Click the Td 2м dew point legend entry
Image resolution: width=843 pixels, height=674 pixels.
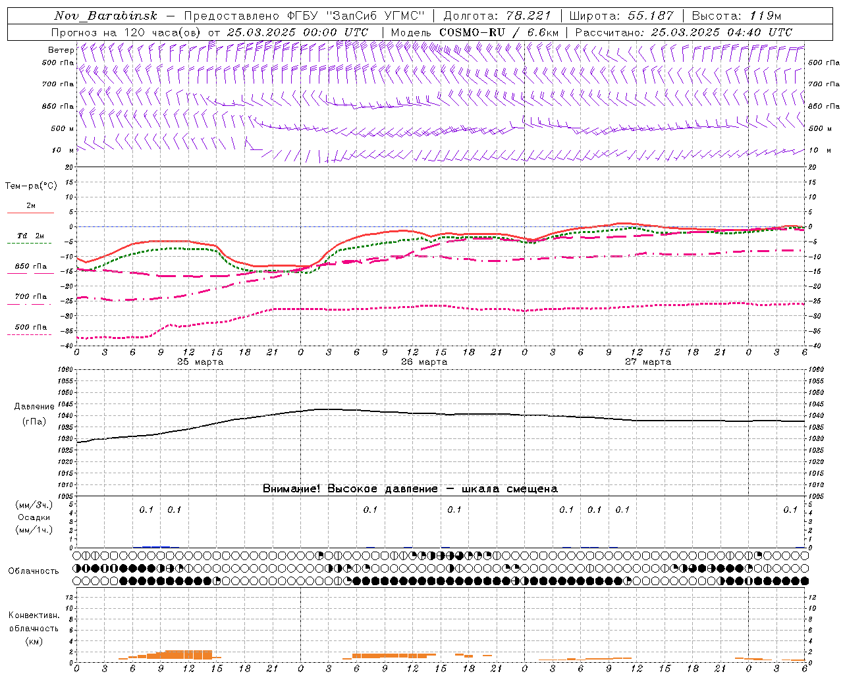pos(31,236)
